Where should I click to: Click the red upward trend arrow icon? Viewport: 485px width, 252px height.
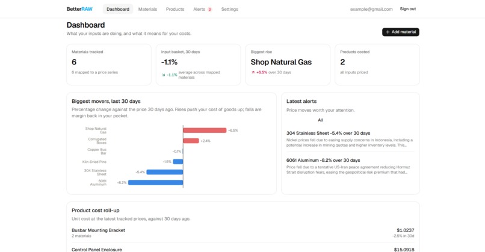pyautogui.click(x=253, y=72)
